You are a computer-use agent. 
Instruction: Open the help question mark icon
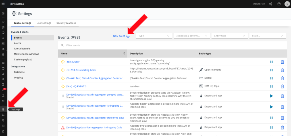tap(279, 4)
